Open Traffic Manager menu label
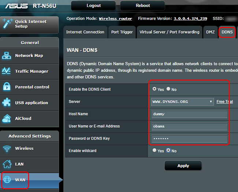Image resolution: width=238 pixels, height=192 pixels. coord(32,71)
